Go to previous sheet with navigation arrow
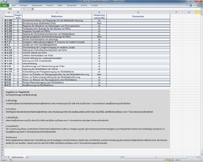 [4, 157]
